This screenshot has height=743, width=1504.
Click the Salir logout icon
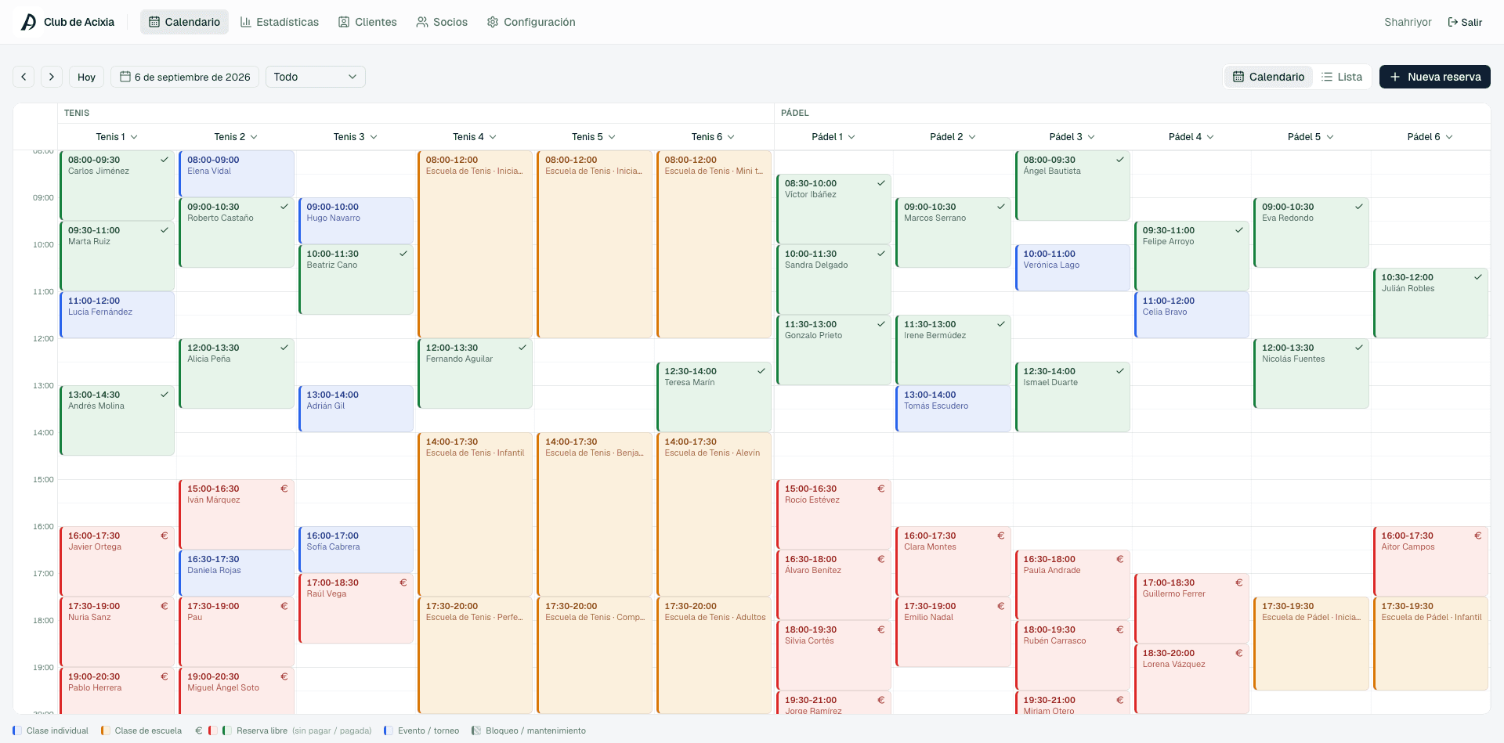tap(1453, 22)
